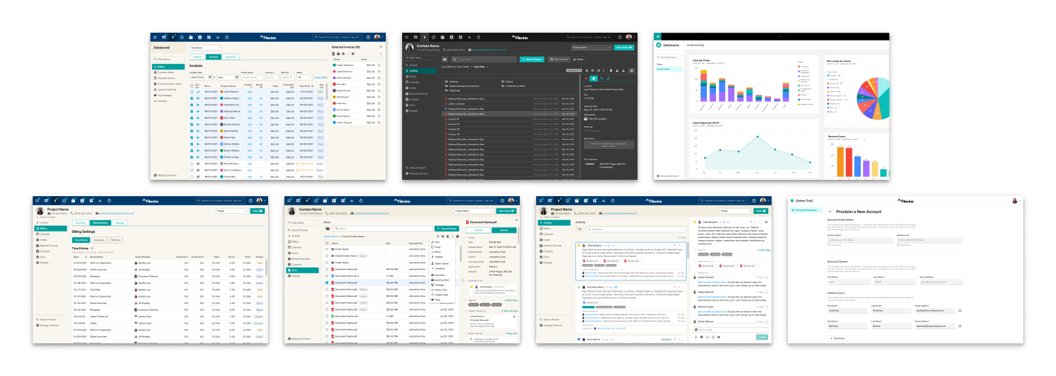Screen dimensions: 1056x376
Task: Click the reports bar-chart icon in the dark-theme window top bar
Action: 469,37
